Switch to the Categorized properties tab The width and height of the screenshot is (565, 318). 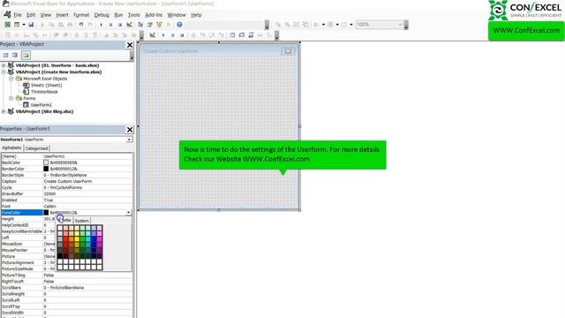click(x=36, y=148)
